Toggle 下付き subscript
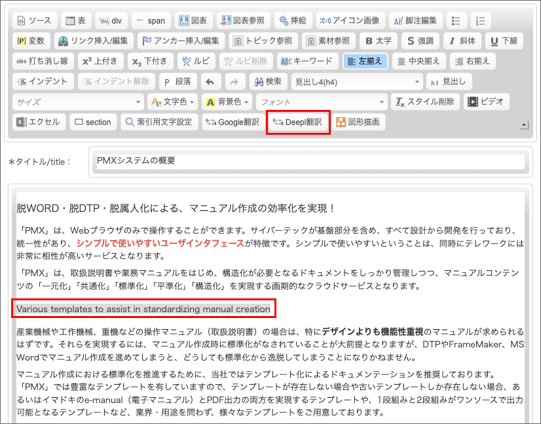The image size is (541, 424). pyautogui.click(x=151, y=62)
